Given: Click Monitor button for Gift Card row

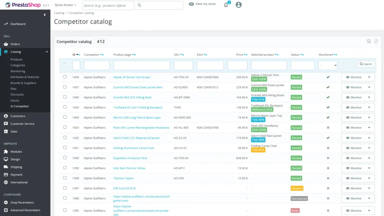Looking at the screenshot, I should click(353, 188).
